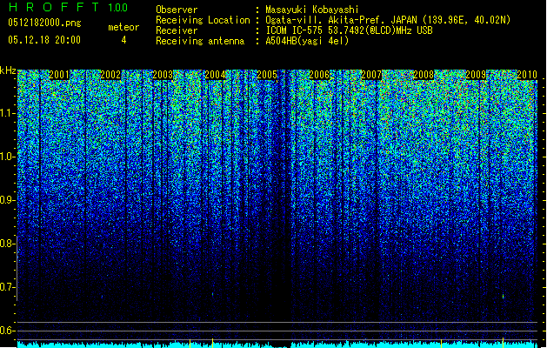Click the 2010 time marker label
Screen dimensions: 547x348
pyautogui.click(x=527, y=75)
